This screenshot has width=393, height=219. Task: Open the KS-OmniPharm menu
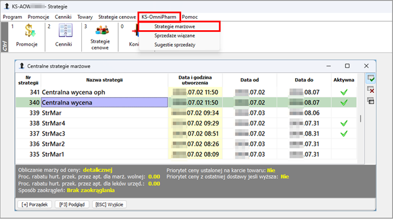pos(159,17)
